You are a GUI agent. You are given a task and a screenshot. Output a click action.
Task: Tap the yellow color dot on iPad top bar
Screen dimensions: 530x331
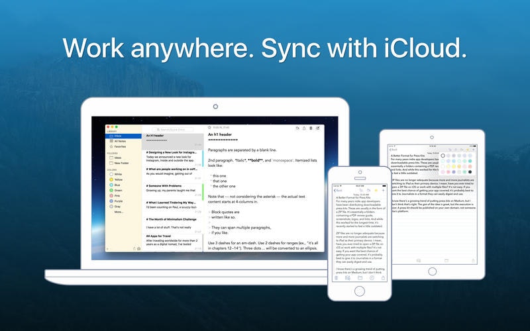468,150
